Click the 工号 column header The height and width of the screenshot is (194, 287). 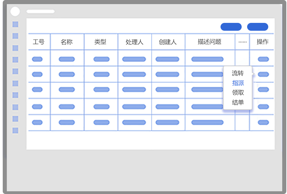(x=39, y=42)
